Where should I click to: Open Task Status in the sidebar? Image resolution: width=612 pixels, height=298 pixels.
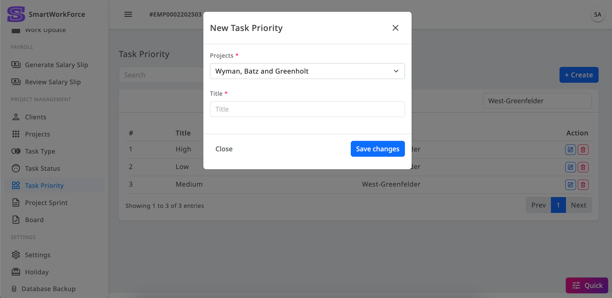[42, 168]
